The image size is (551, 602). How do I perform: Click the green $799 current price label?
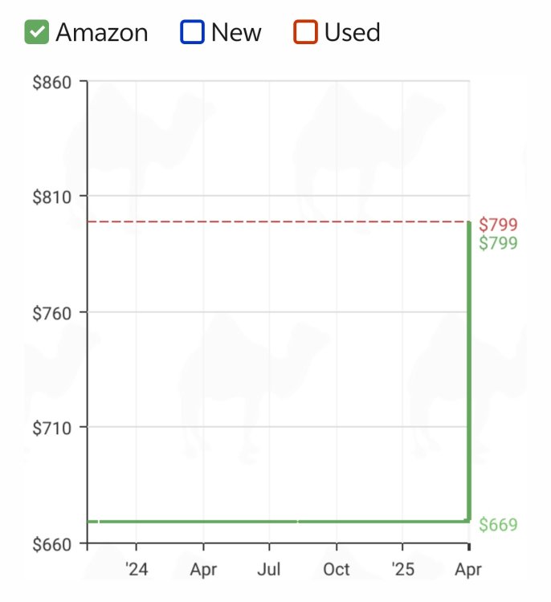click(498, 243)
